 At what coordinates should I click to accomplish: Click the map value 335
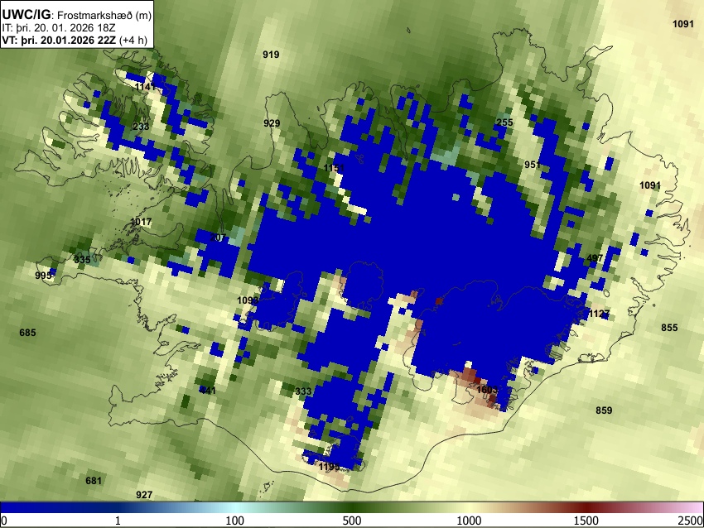(82, 260)
